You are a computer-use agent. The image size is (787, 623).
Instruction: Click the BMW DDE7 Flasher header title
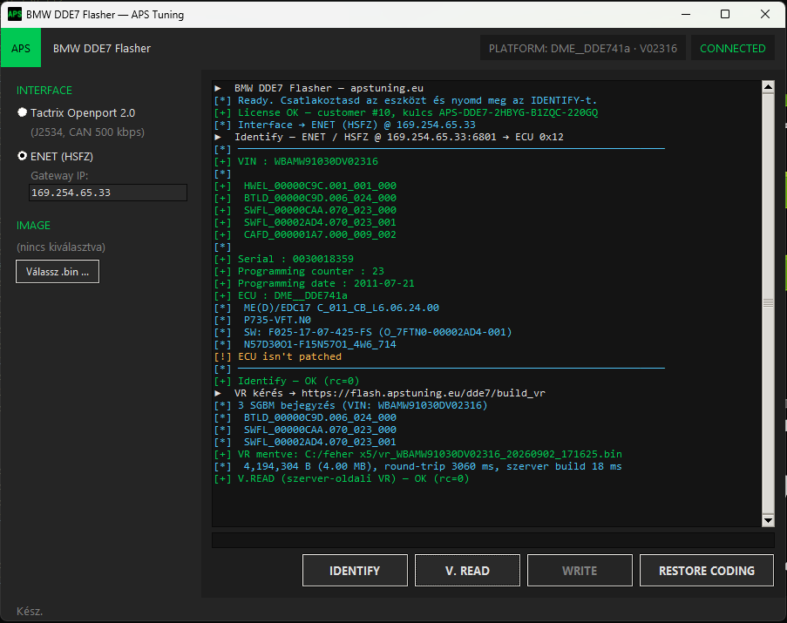click(102, 48)
